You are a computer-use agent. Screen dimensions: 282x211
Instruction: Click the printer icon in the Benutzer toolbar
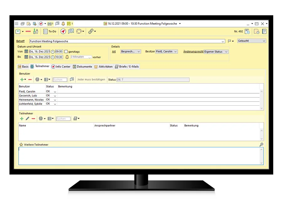tap(37, 80)
